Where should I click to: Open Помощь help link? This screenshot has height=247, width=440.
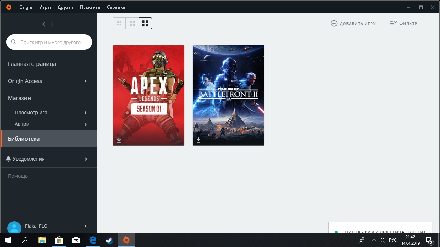point(18,176)
